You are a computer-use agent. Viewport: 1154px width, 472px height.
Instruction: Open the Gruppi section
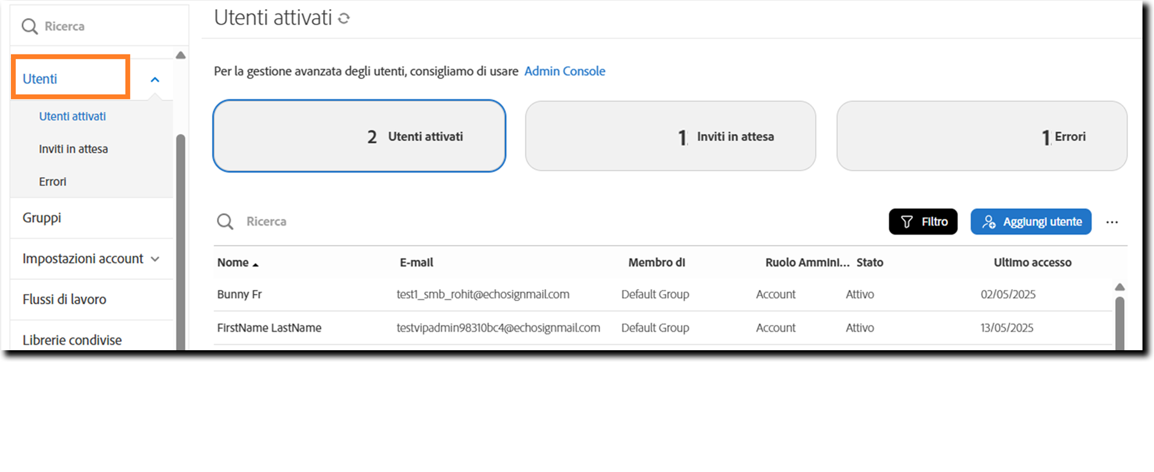pos(42,218)
